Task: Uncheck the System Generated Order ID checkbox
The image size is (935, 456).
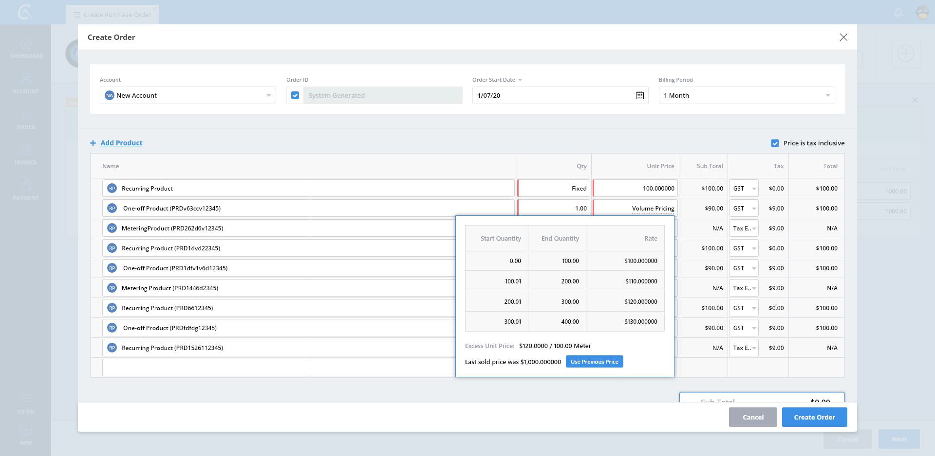Action: 295,95
